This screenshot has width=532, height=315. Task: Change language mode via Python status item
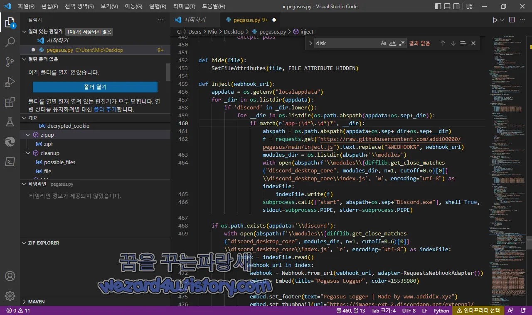[441, 310]
